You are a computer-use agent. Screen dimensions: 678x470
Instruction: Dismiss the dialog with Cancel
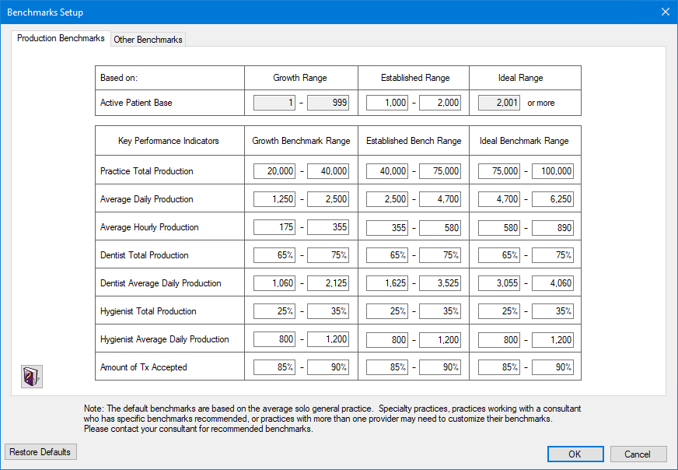638,454
